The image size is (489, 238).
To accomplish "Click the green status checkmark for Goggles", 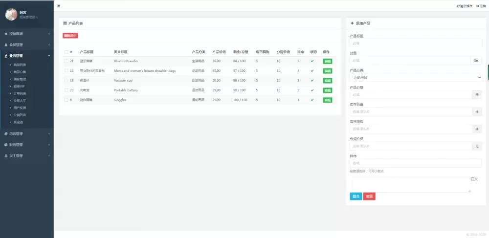I will click(x=312, y=100).
